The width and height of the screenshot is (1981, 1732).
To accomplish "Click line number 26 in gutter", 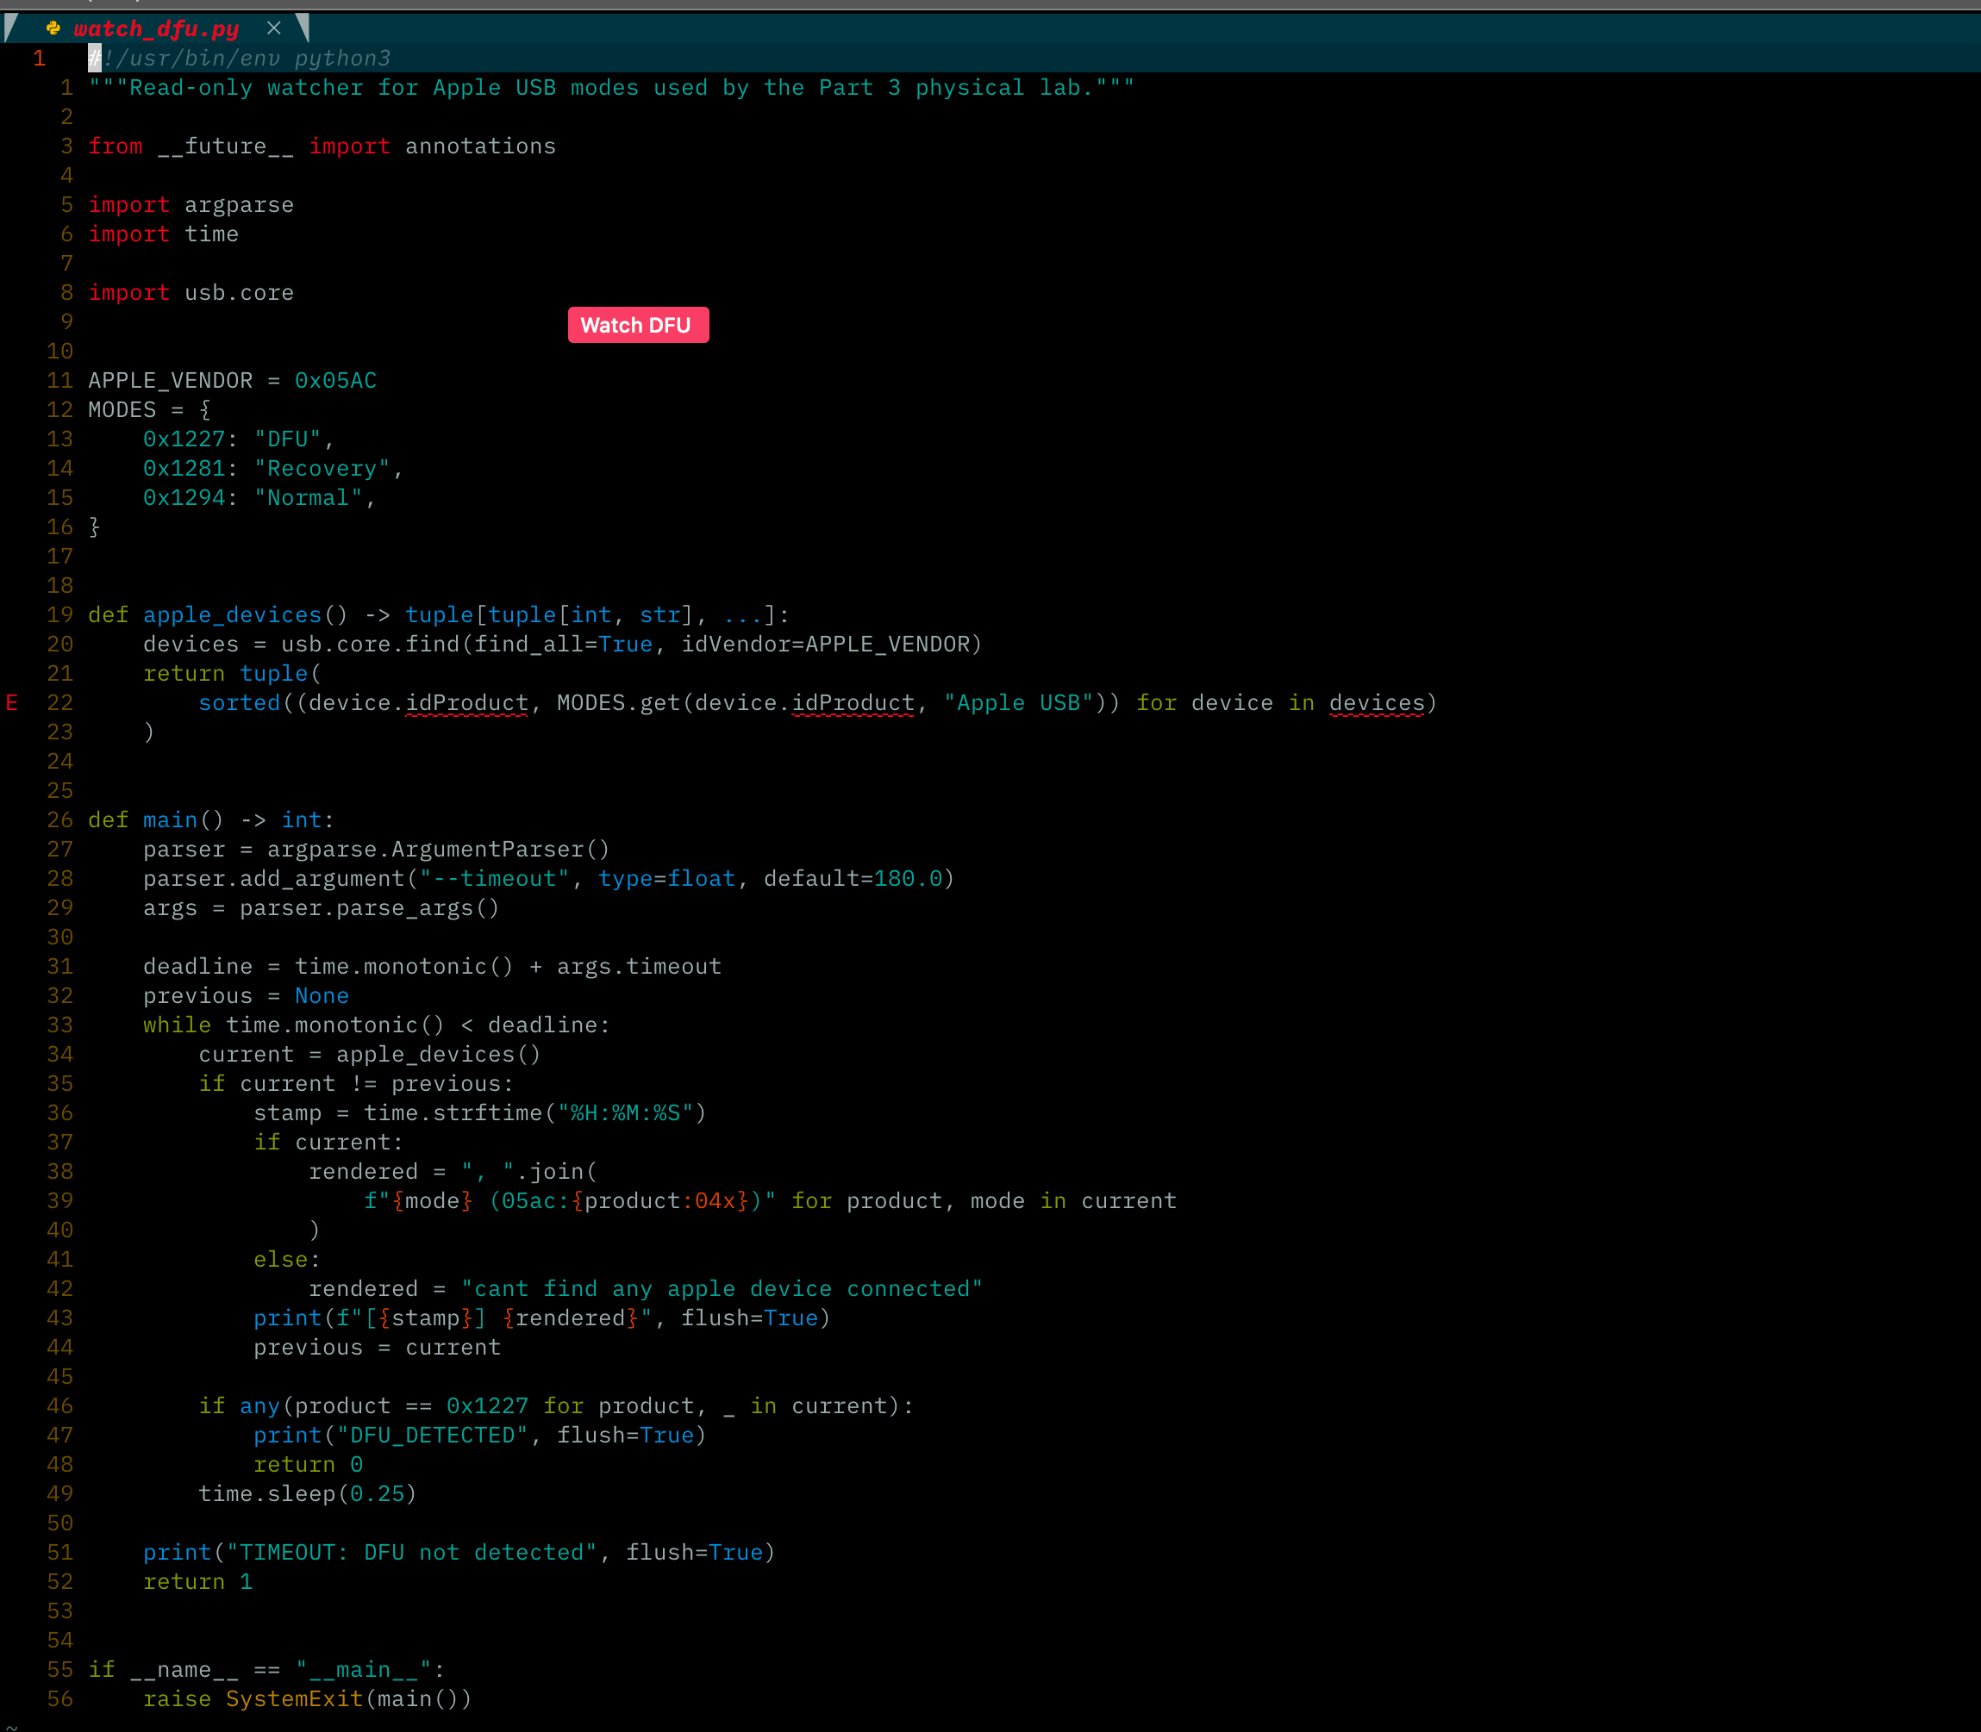I will 60,819.
